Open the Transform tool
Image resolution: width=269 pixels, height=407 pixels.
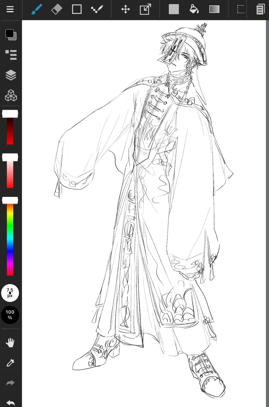click(145, 9)
